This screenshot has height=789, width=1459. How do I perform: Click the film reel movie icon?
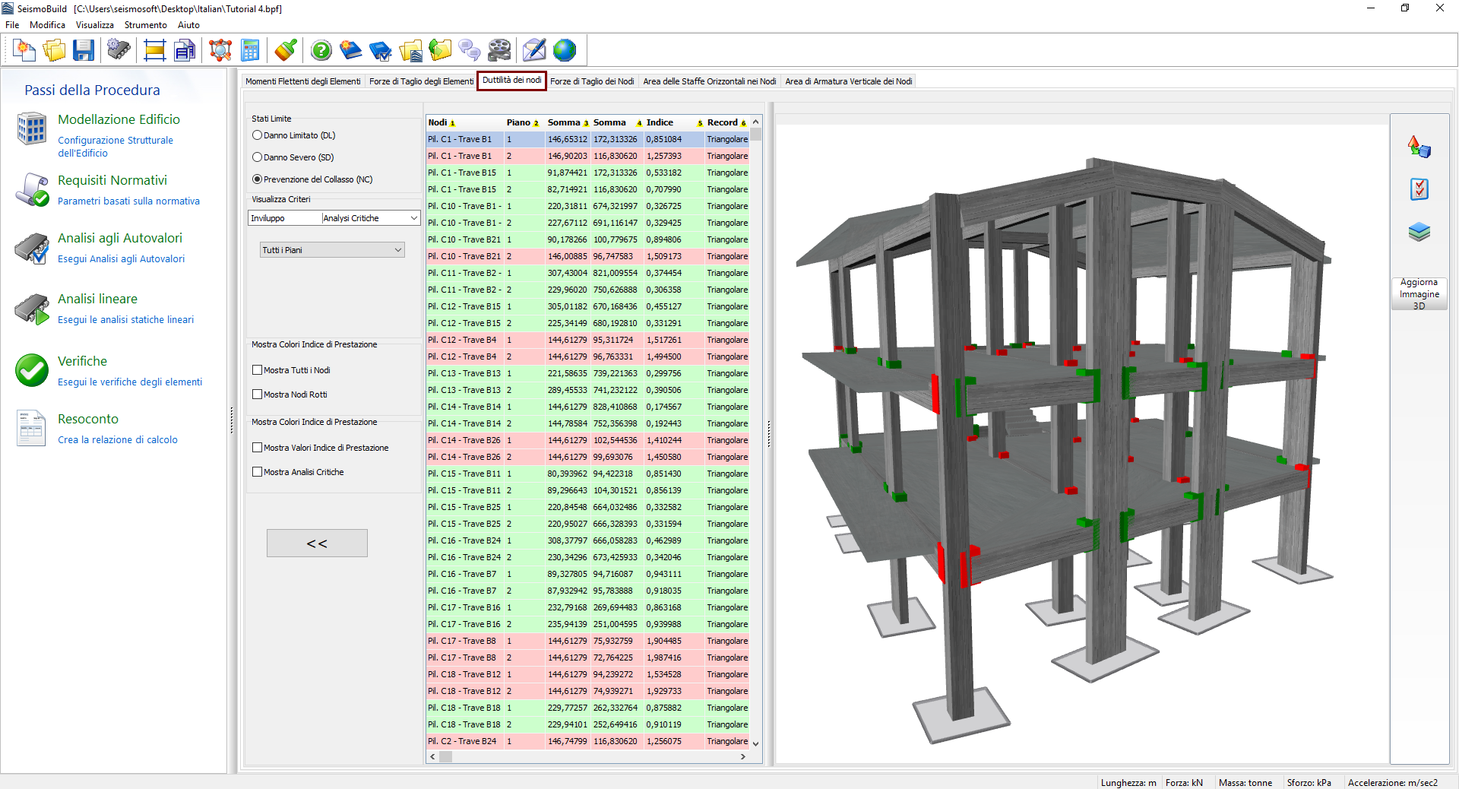499,51
